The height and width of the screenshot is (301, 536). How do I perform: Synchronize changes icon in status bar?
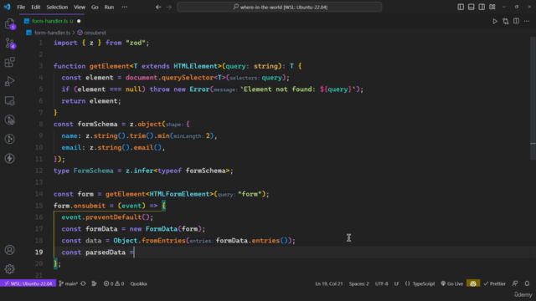(84, 283)
